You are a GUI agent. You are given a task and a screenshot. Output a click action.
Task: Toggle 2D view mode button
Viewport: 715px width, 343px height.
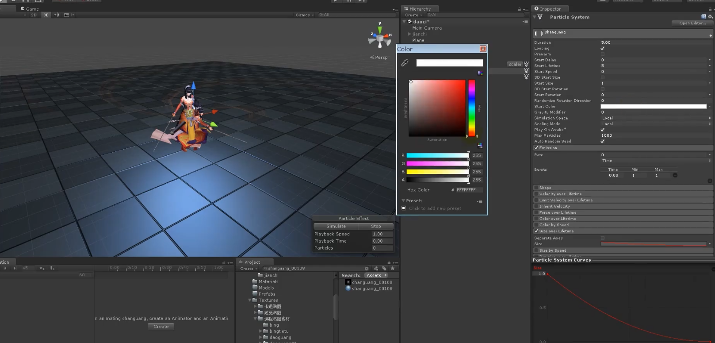(34, 15)
